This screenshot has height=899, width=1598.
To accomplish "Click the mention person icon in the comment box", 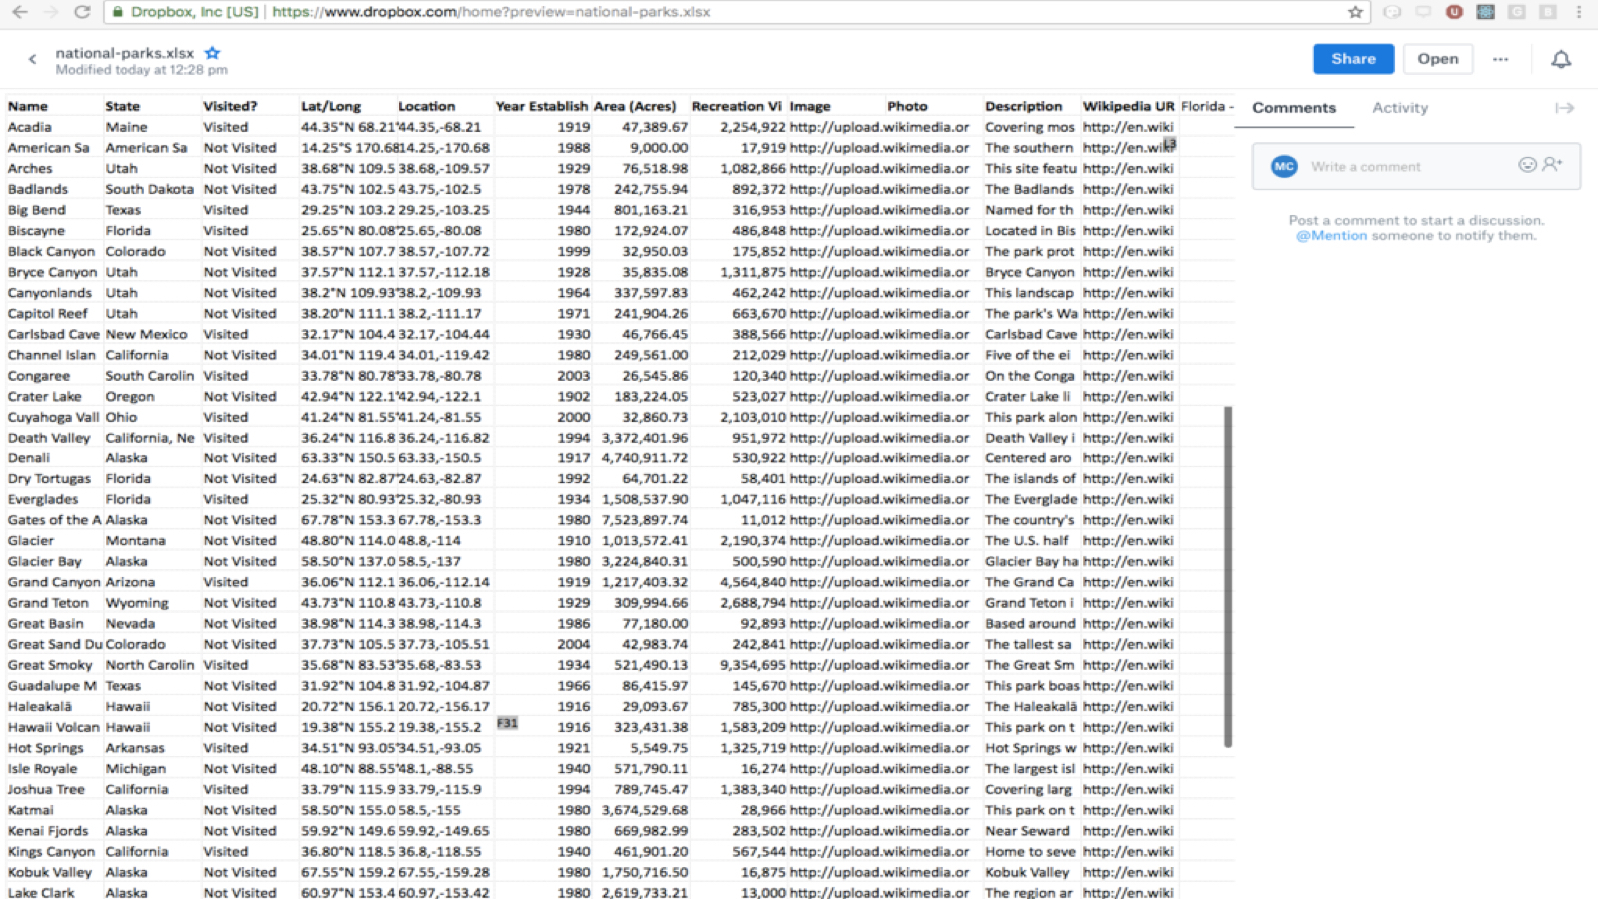I will 1552,165.
